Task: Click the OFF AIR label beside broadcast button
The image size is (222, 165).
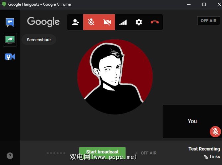Action: (x=148, y=153)
